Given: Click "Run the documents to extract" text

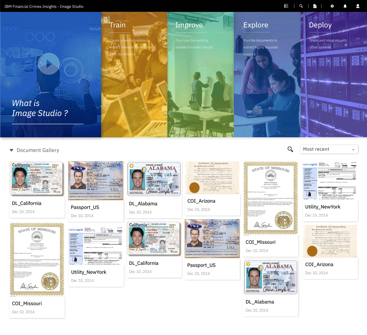Looking at the screenshot, I should pos(261,47).
